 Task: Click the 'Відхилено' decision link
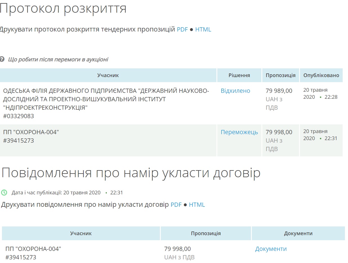pos(235,91)
